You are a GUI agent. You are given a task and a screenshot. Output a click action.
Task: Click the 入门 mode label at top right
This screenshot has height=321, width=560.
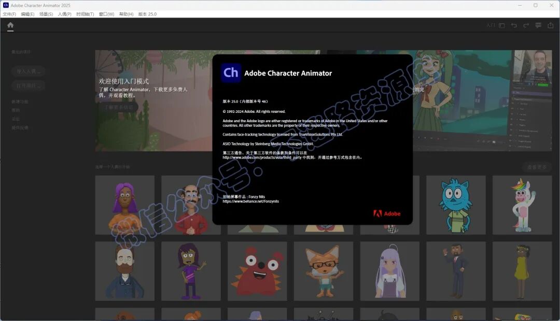click(491, 25)
